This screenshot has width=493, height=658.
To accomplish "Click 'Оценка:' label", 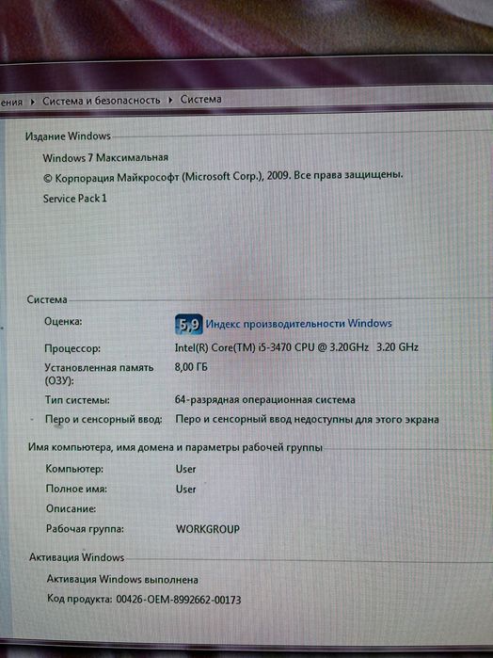I will 63,321.
